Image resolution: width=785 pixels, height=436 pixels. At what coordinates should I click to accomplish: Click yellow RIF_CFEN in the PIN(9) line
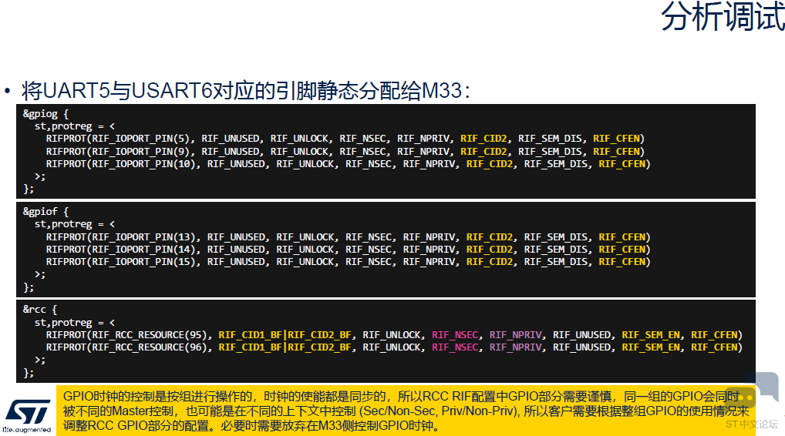(617, 152)
